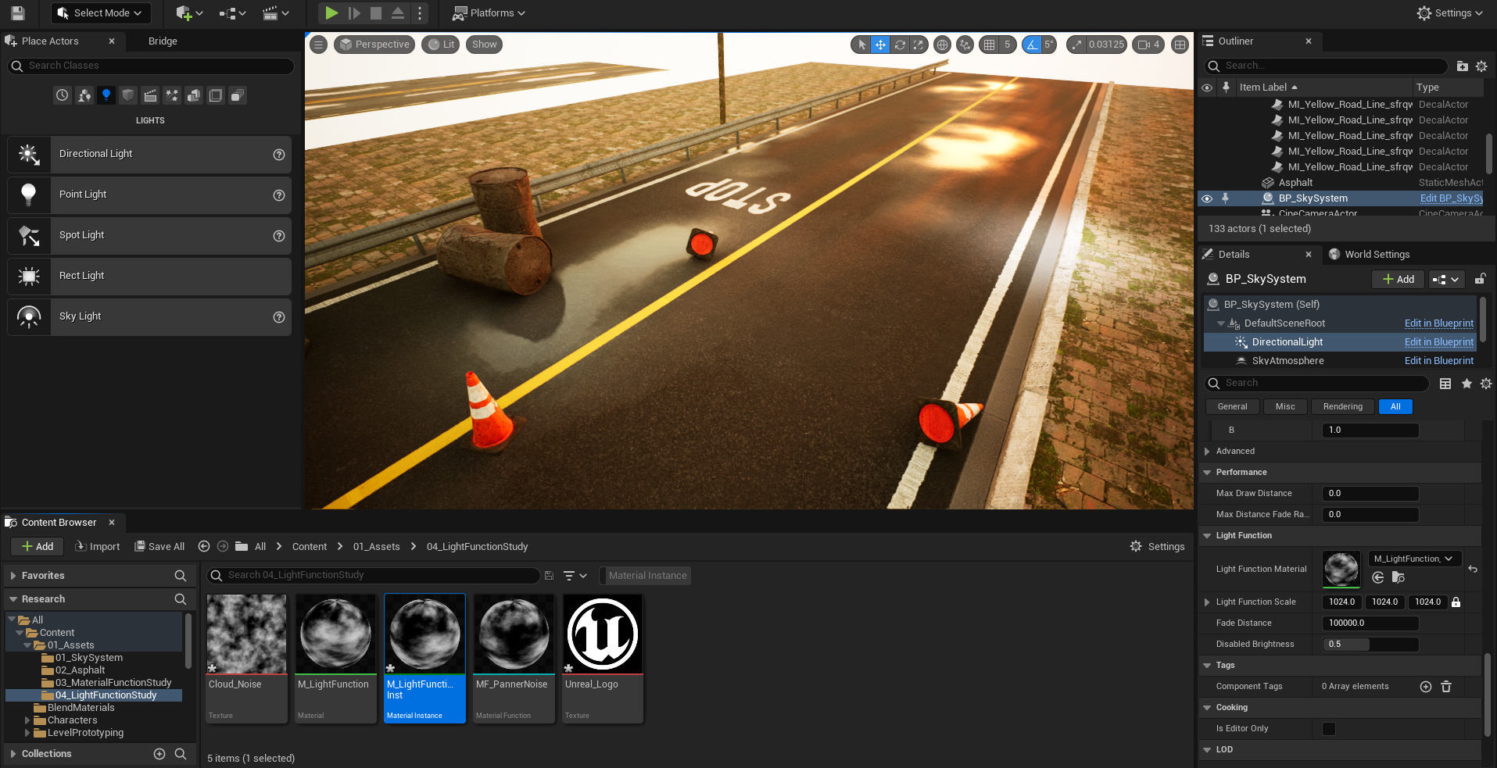This screenshot has width=1497, height=768.
Task: Toggle grid snapping in viewport
Action: coord(990,45)
